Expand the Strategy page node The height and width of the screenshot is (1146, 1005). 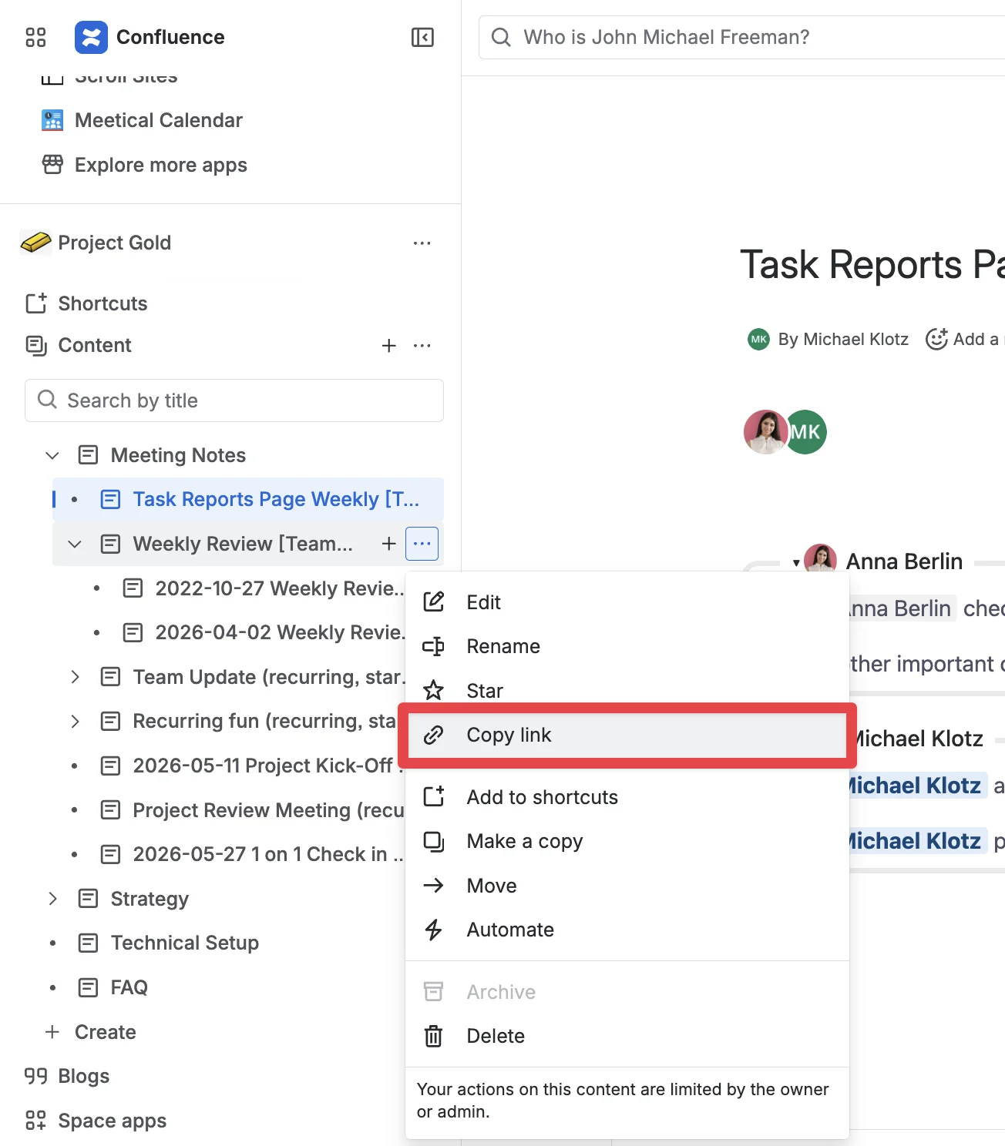[x=52, y=899]
